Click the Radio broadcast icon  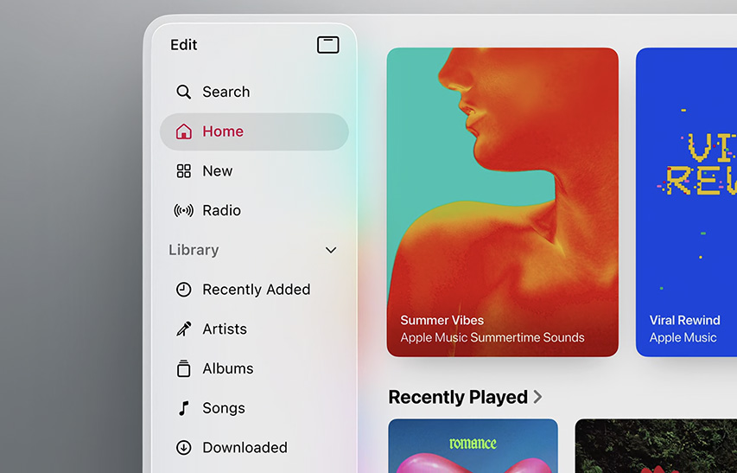click(x=183, y=210)
